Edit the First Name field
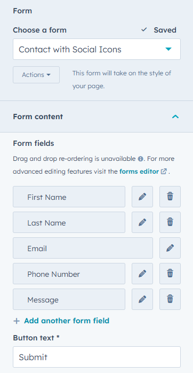Viewport: 193px width, 373px height. tap(142, 197)
